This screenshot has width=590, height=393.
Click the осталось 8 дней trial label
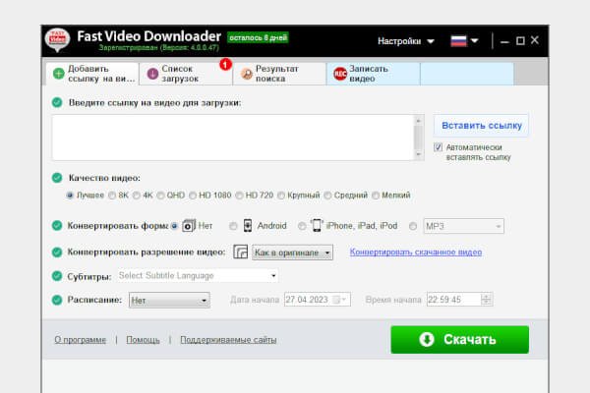(258, 37)
